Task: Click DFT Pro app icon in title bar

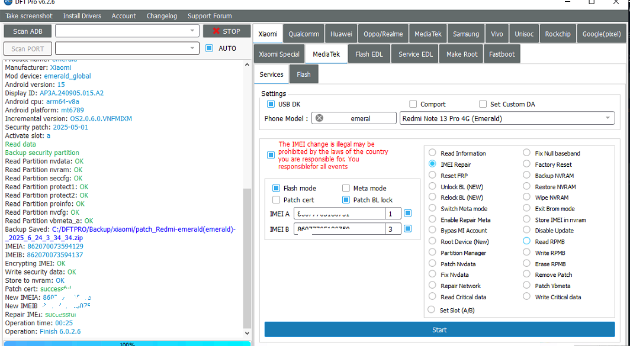Action: (x=8, y=2)
